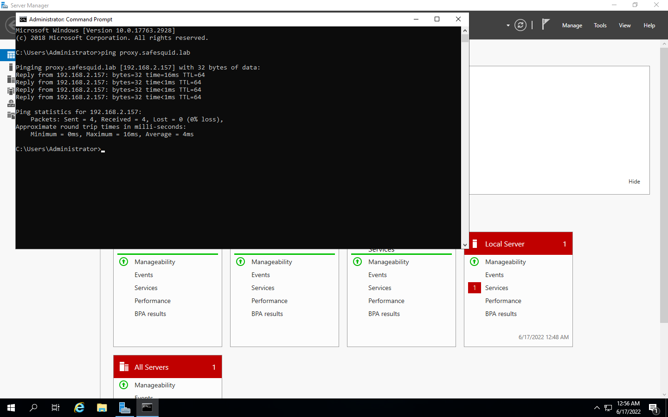This screenshot has height=417, width=668.
Task: Select All Servers in the sidebar
Action: click(x=10, y=79)
